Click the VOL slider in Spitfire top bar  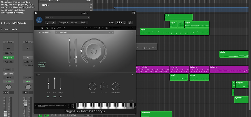click(116, 28)
